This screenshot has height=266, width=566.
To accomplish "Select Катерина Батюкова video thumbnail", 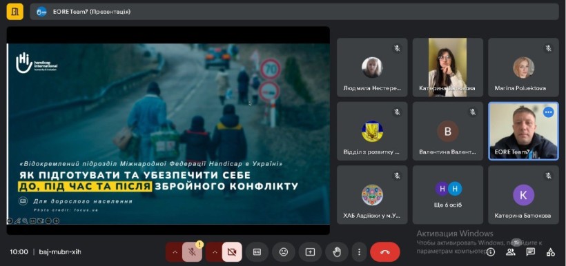I will [x=447, y=68].
